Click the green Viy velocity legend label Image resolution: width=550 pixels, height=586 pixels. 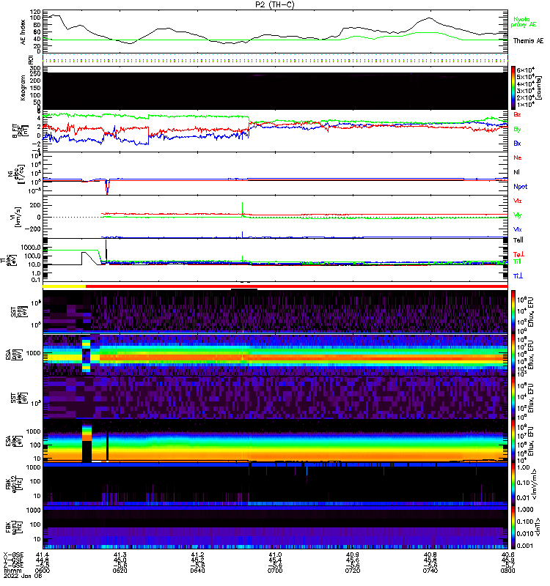coord(518,215)
